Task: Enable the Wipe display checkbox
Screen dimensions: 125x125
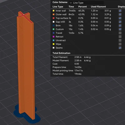Action: [120, 44]
